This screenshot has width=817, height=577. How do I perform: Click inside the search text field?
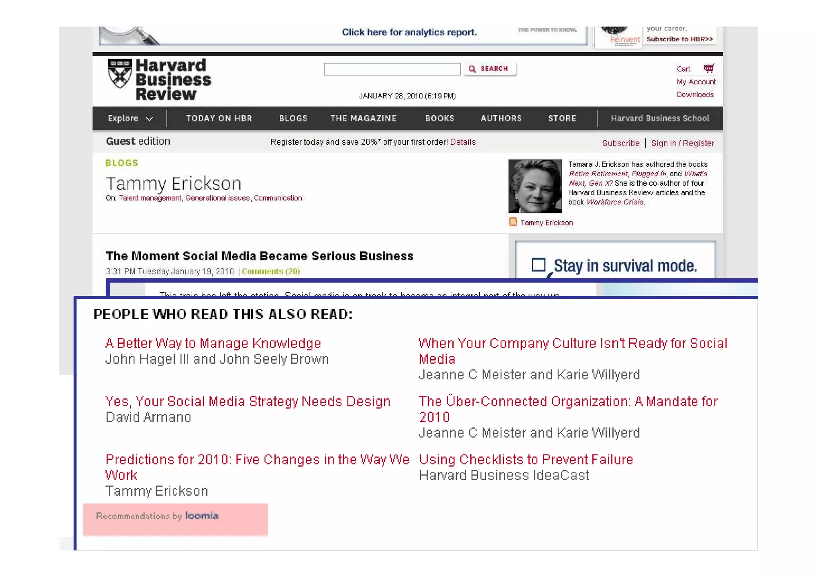pyautogui.click(x=392, y=69)
